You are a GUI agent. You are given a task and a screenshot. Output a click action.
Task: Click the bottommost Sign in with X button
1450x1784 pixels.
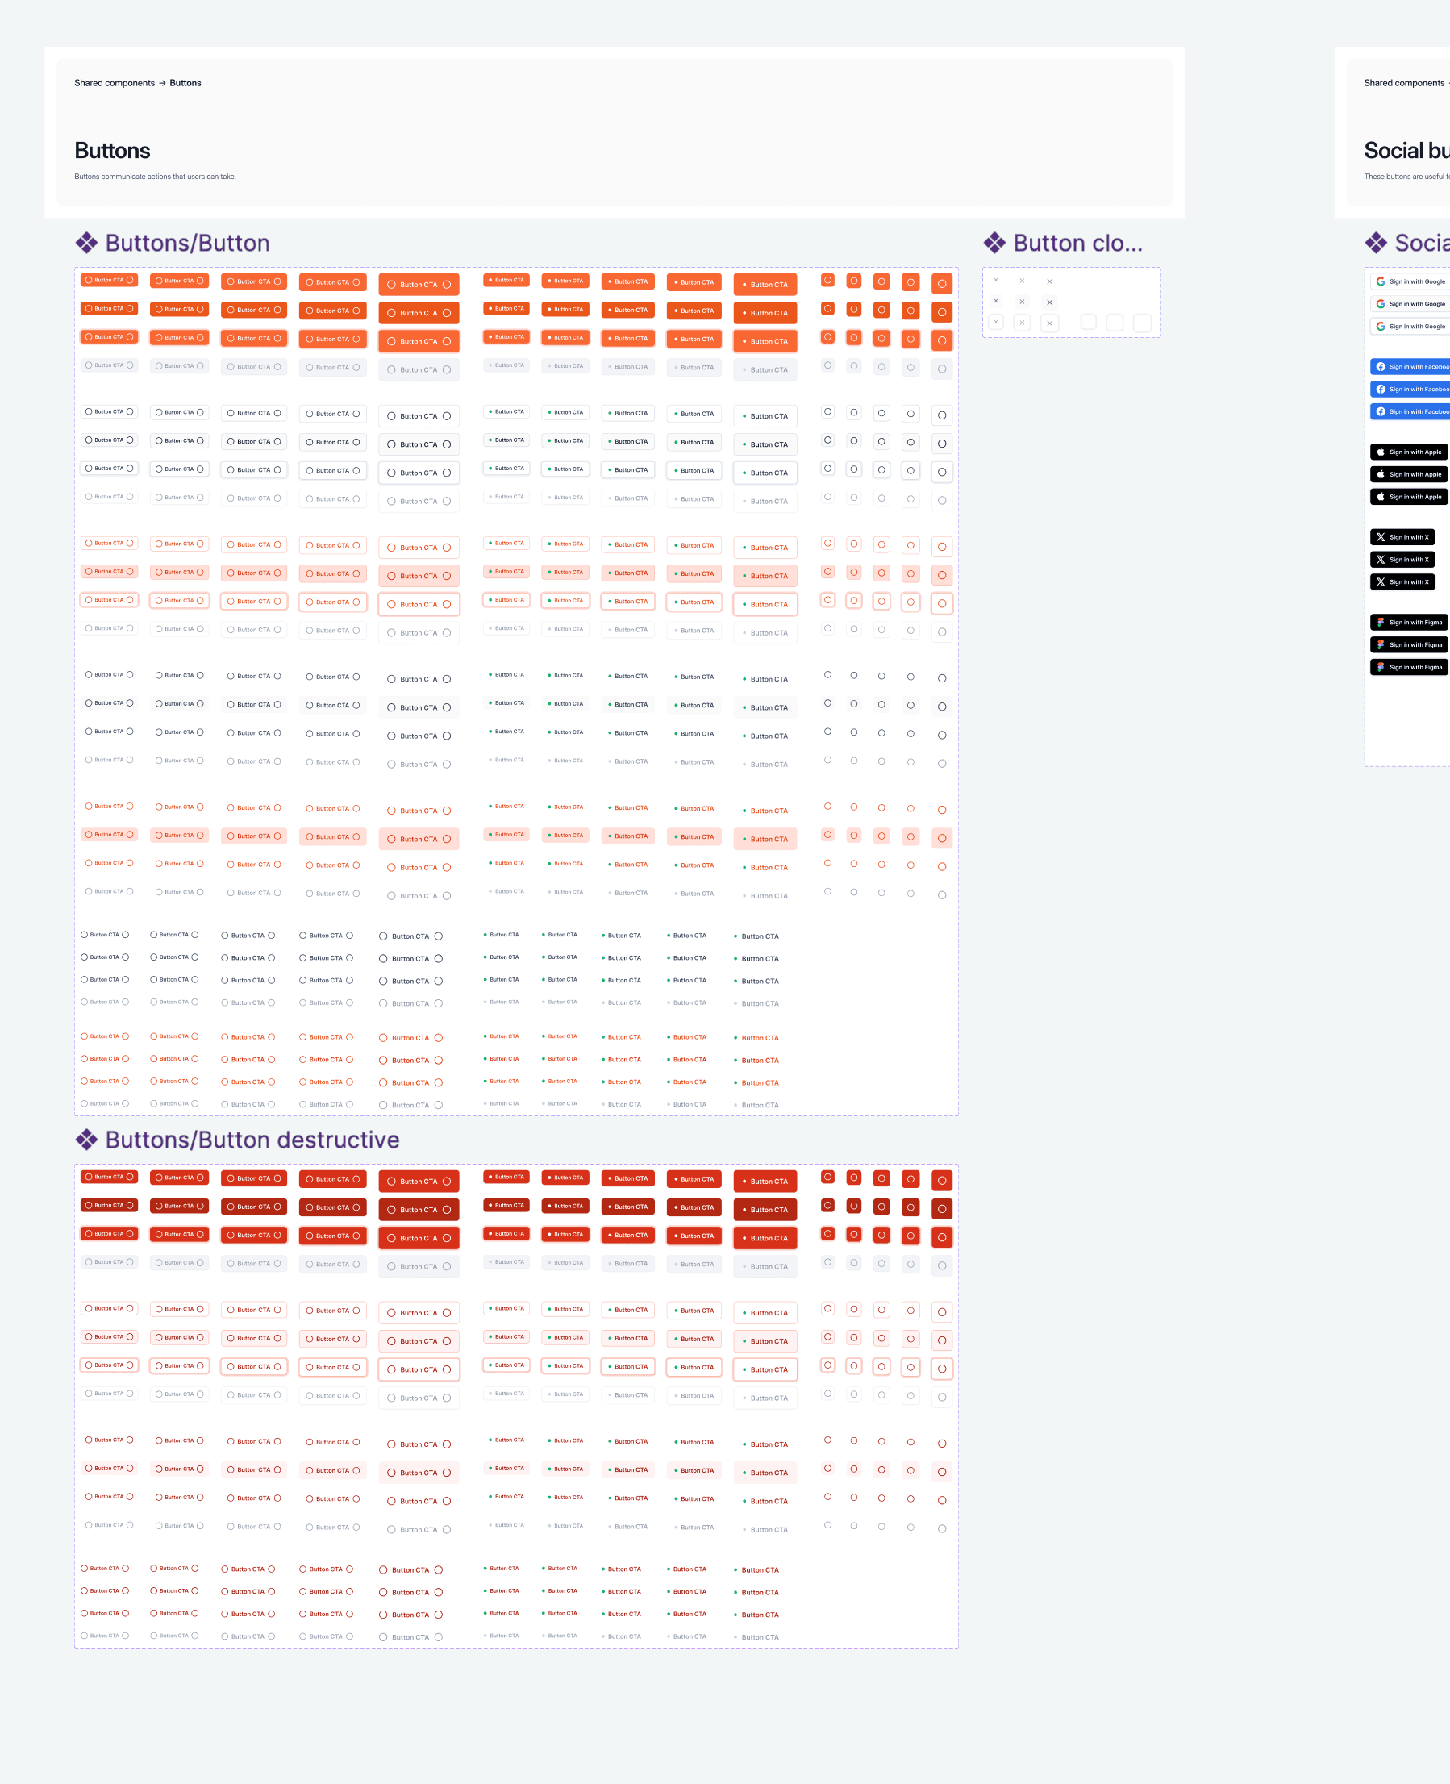point(1402,582)
